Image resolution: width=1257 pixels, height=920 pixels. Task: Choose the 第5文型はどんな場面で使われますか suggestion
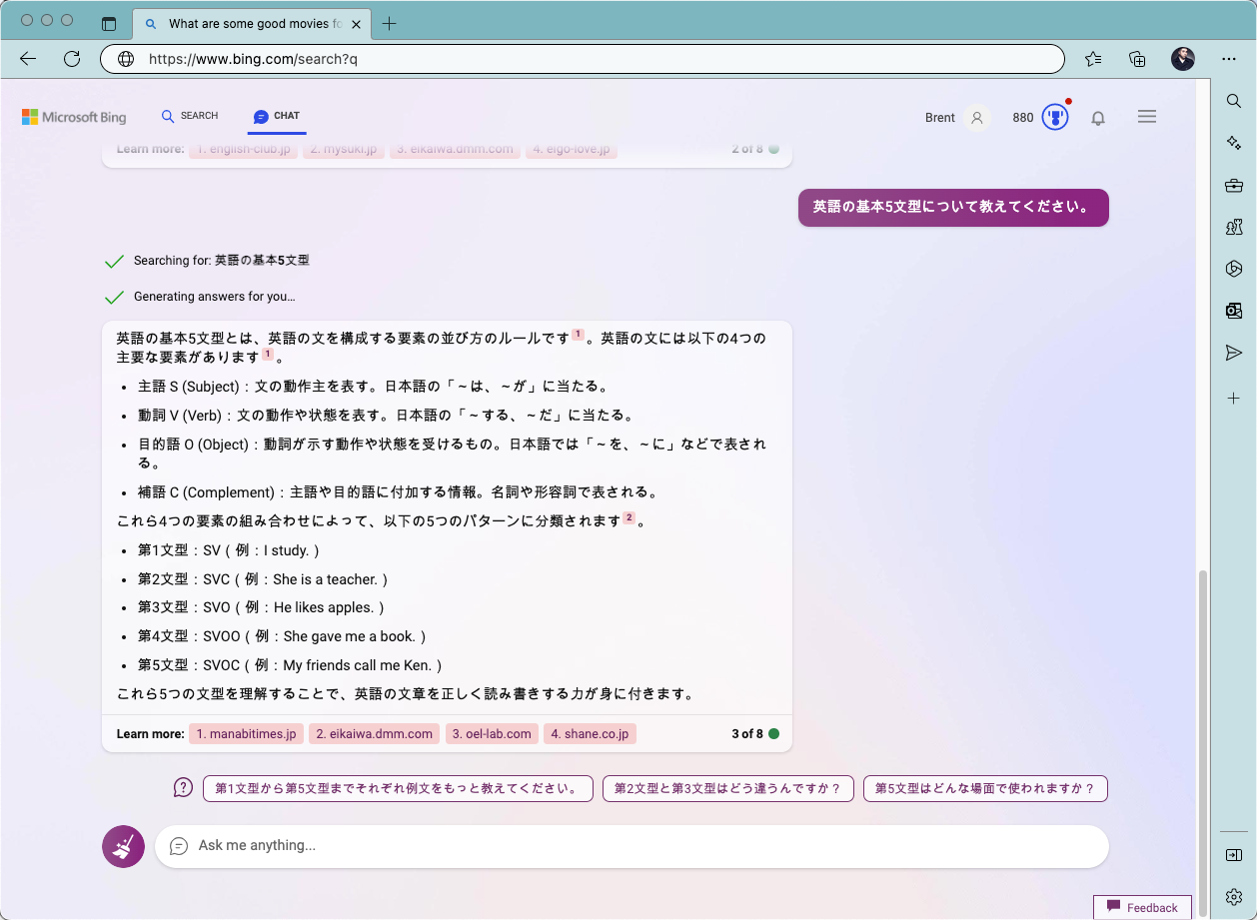985,788
